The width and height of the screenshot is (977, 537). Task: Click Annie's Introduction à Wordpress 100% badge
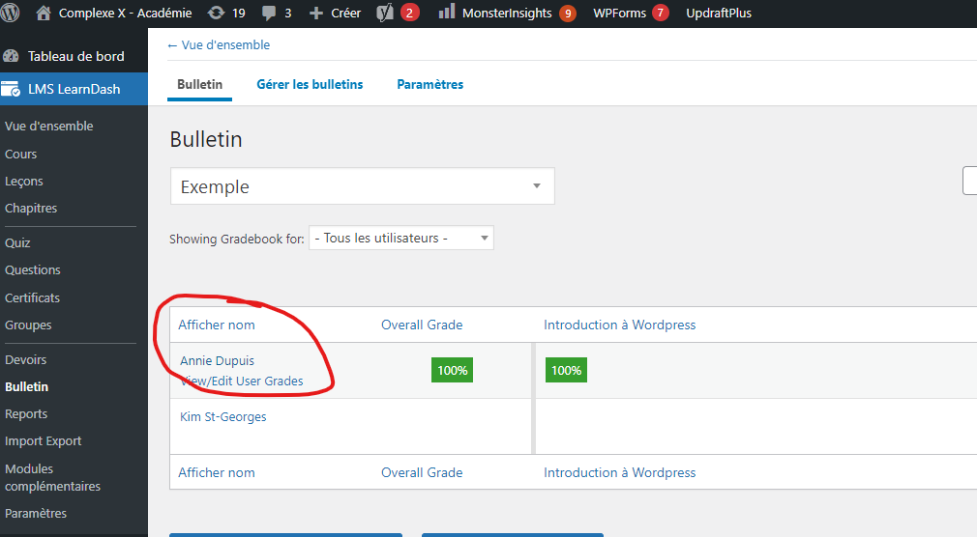point(567,370)
